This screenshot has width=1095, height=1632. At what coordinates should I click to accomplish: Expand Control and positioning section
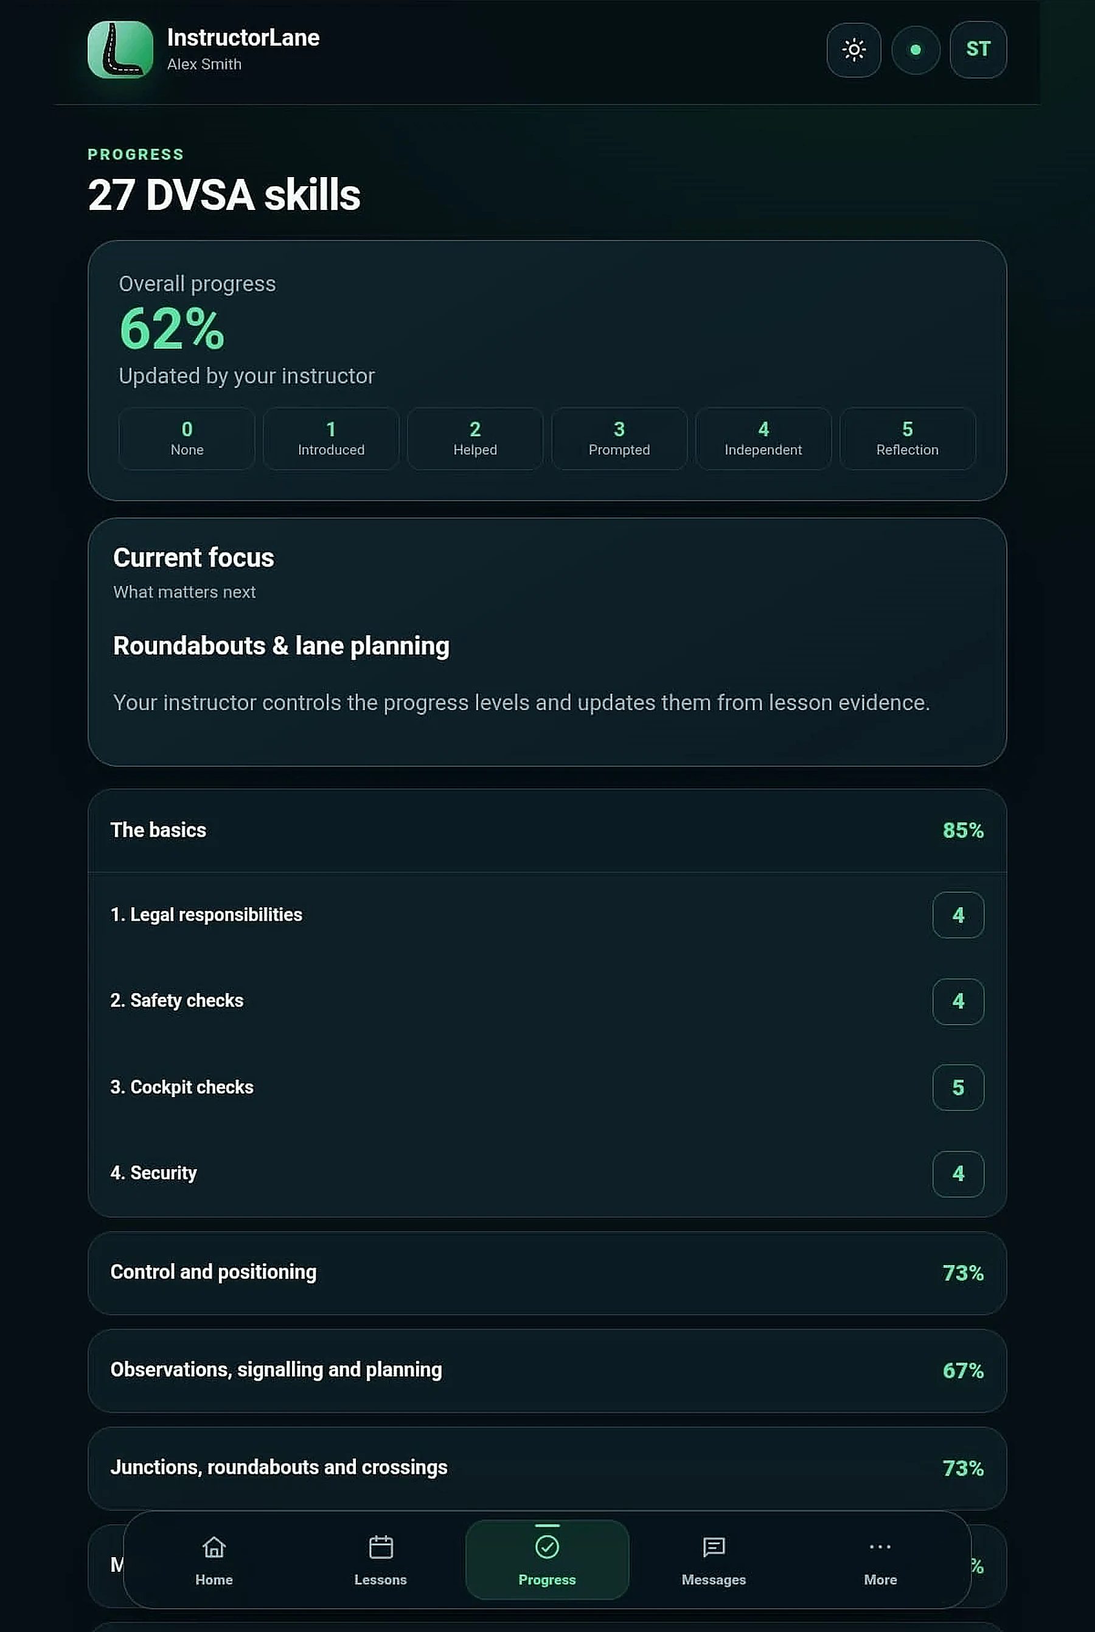tap(547, 1272)
